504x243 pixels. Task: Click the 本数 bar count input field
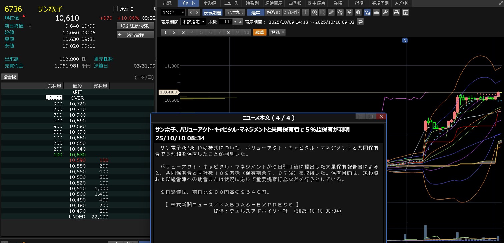pyautogui.click(x=225, y=22)
